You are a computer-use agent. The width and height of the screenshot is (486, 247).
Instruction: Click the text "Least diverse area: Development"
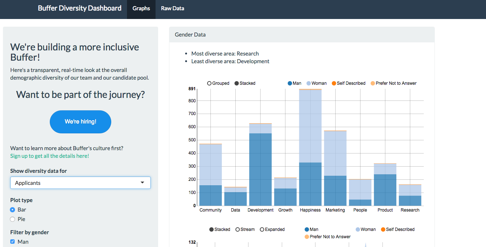click(230, 61)
